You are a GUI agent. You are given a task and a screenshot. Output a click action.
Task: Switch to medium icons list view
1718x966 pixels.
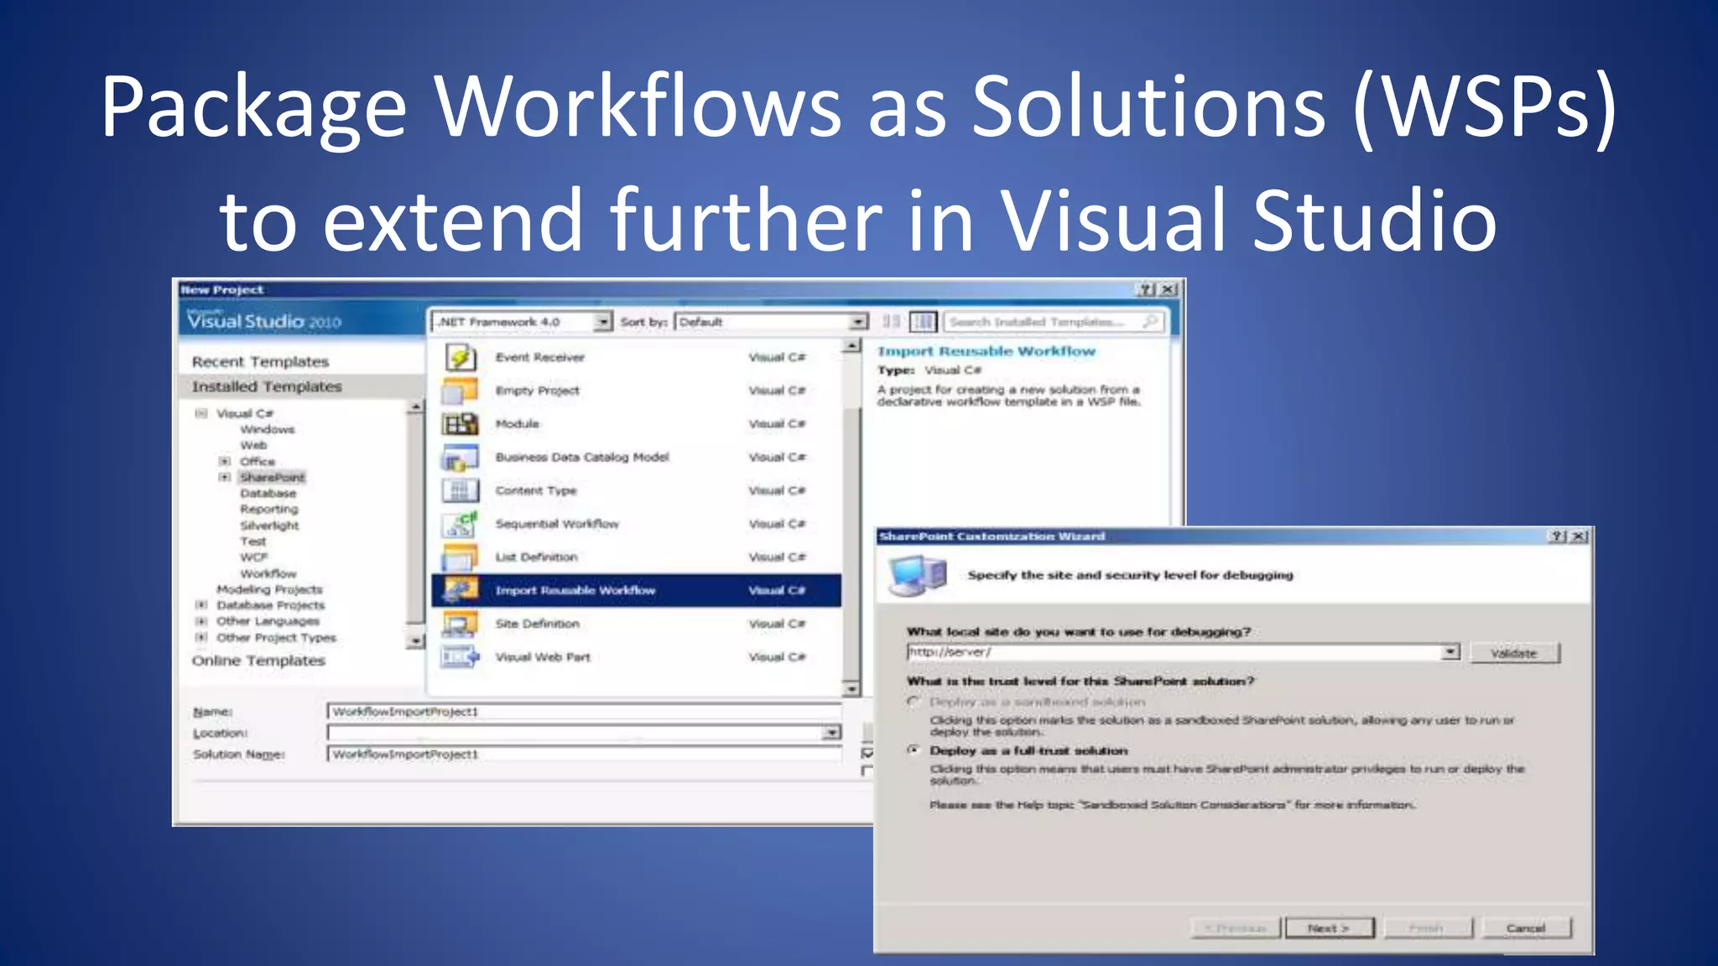(x=923, y=321)
